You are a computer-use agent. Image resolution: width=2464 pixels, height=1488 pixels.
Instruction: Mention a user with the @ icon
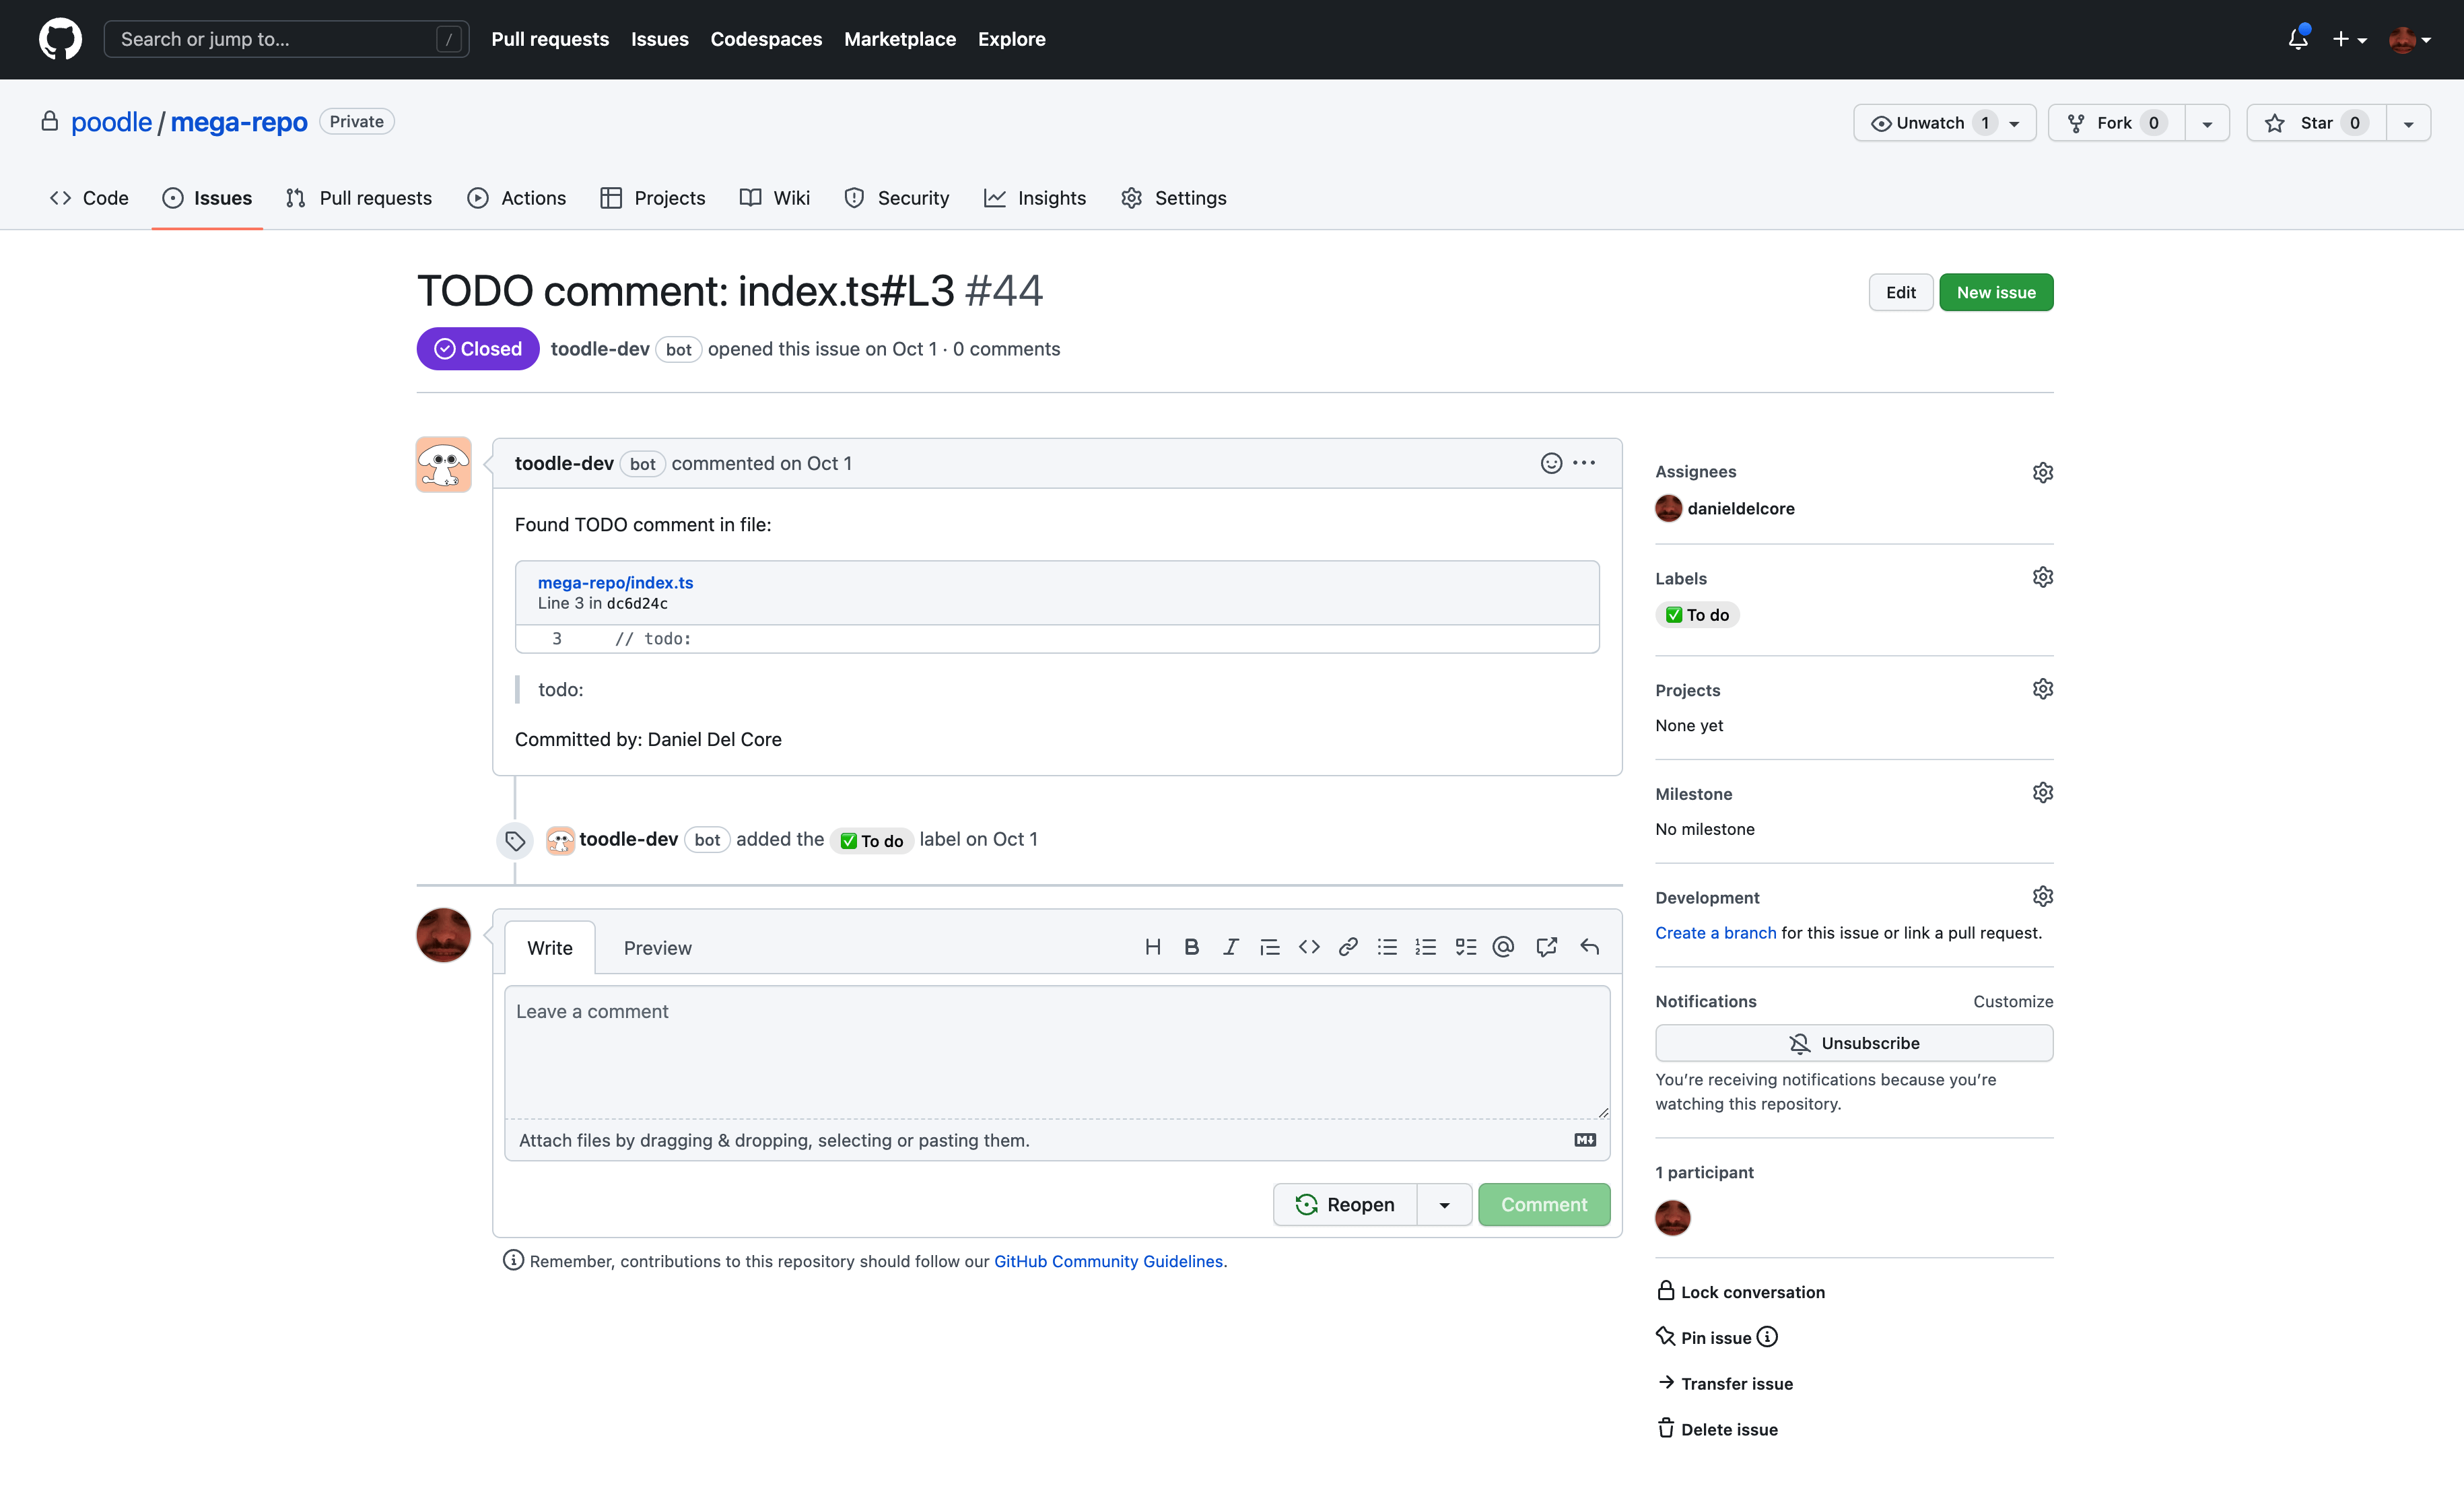[x=1503, y=947]
